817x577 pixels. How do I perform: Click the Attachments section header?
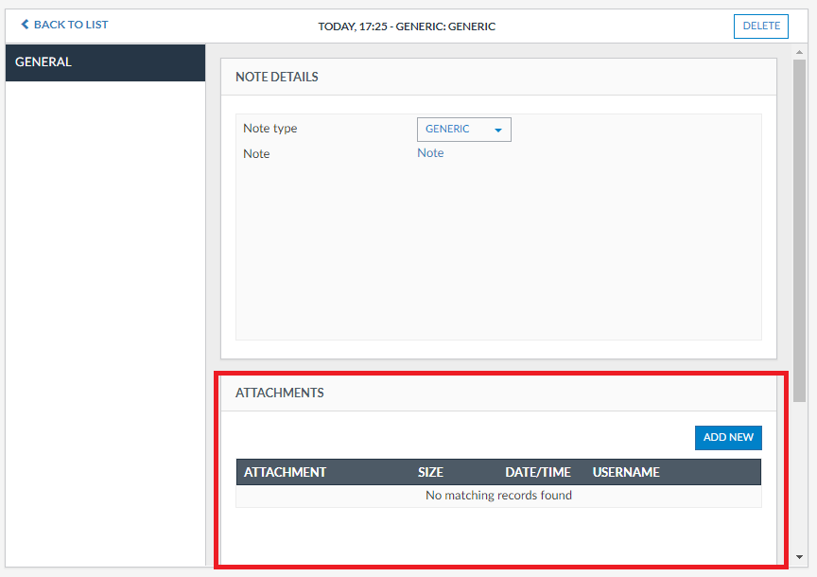click(x=280, y=393)
